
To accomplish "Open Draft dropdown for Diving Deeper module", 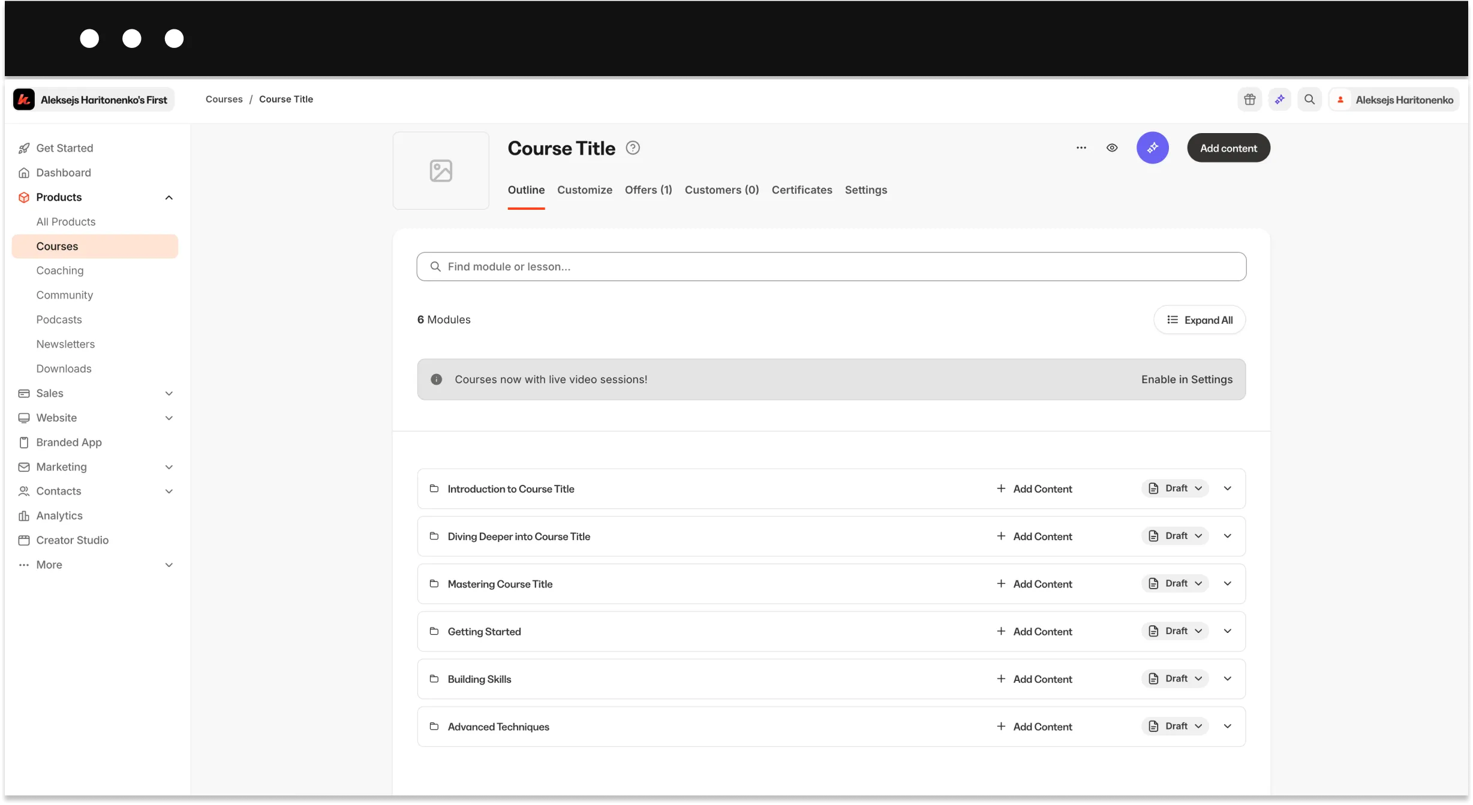I will [1175, 536].
